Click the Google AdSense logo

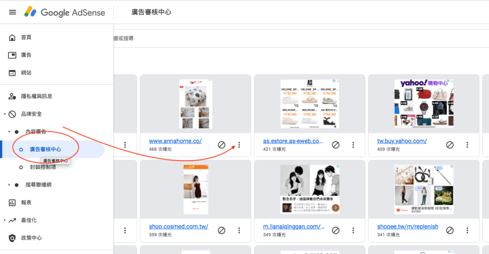click(65, 12)
